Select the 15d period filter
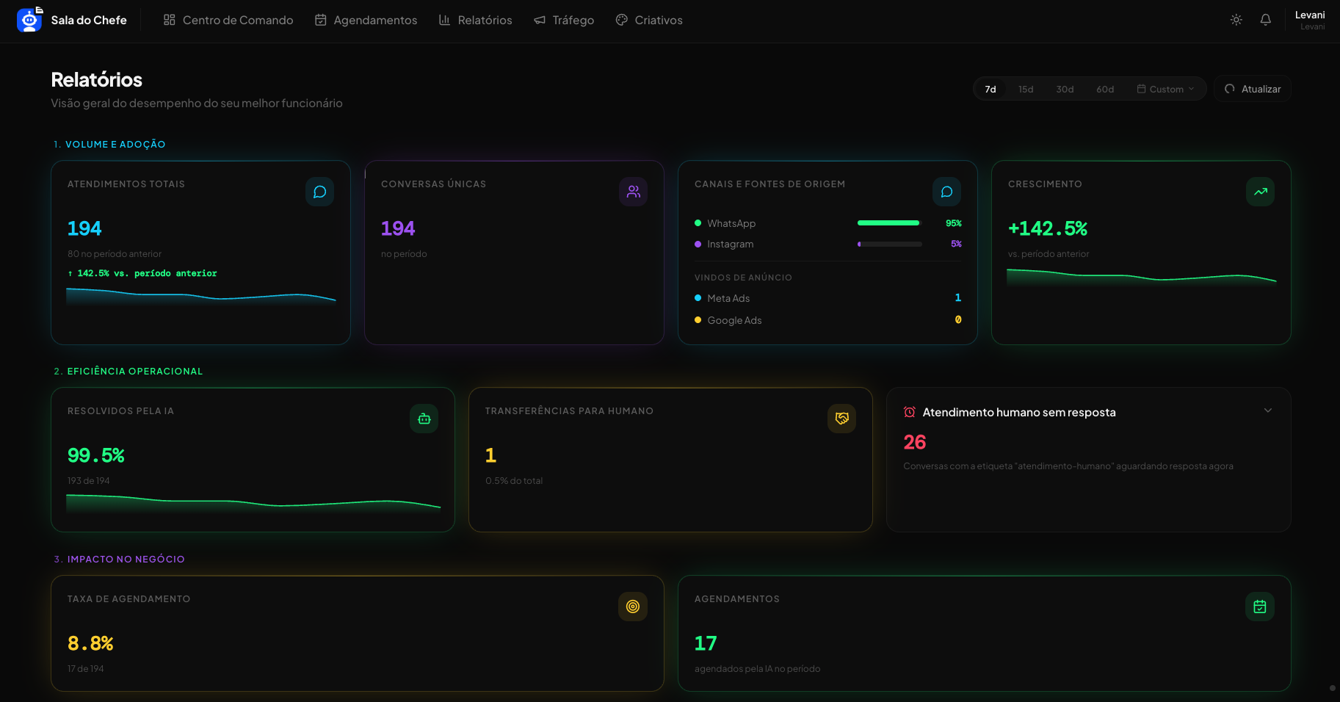This screenshot has height=702, width=1340. point(1026,89)
